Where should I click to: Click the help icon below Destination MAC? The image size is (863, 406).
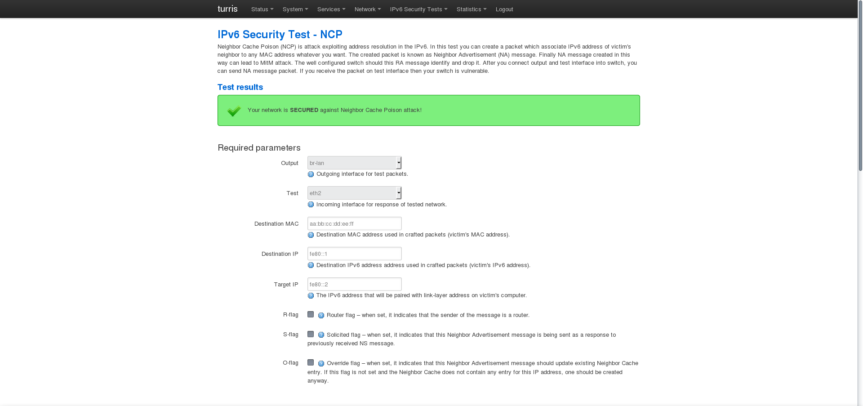coord(311,235)
